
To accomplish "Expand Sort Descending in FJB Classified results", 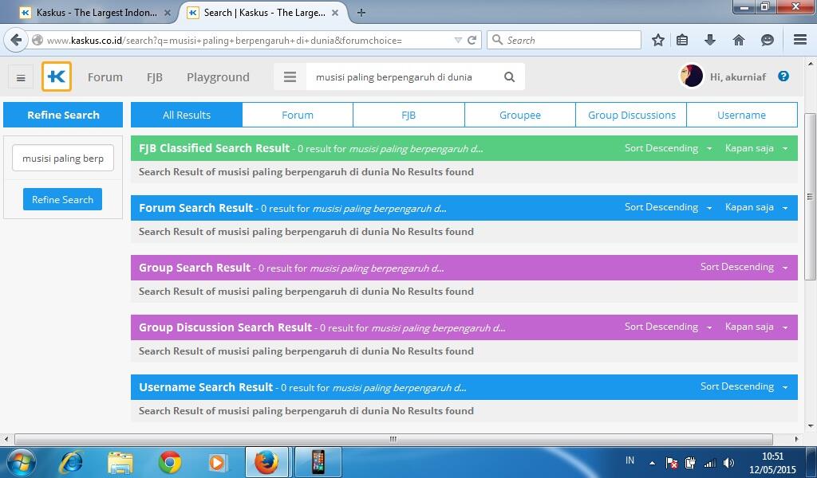I will pyautogui.click(x=668, y=148).
